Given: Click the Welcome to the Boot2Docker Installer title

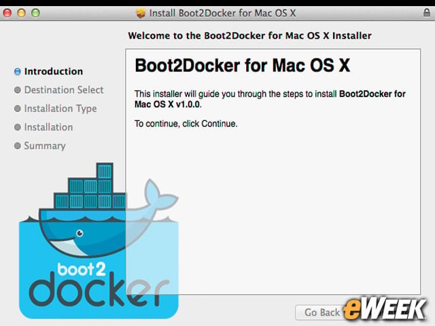Looking at the screenshot, I should 249,36.
